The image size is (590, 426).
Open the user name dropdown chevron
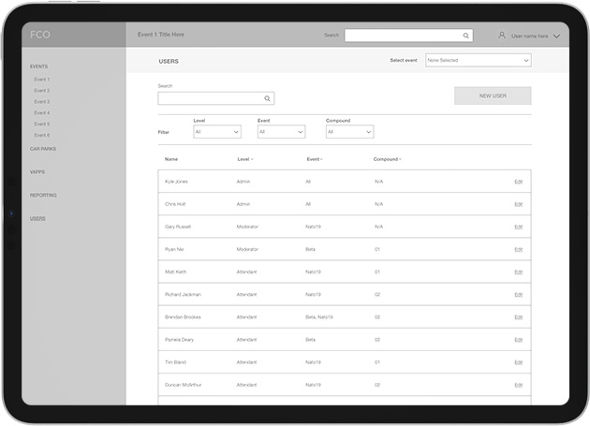557,37
